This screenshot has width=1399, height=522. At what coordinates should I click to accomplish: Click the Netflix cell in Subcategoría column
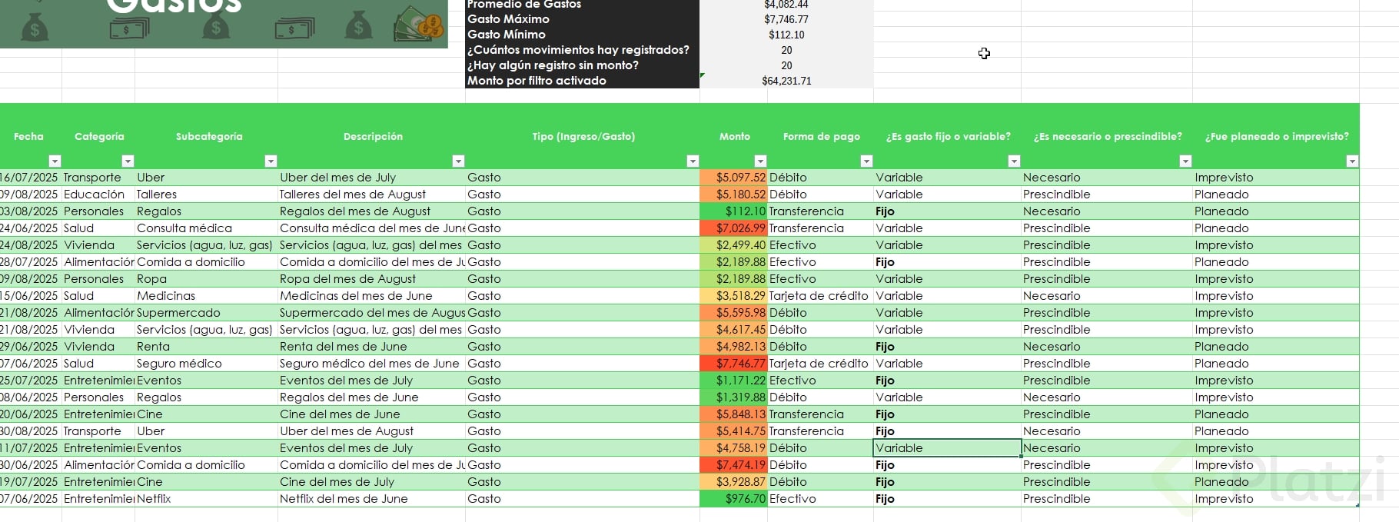click(x=206, y=499)
